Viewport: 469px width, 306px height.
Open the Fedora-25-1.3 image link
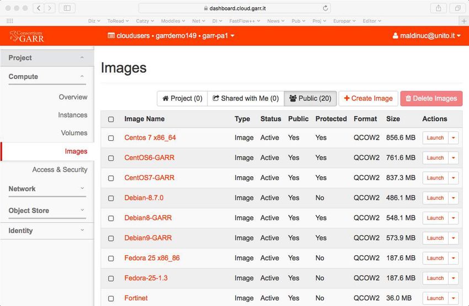pyautogui.click(x=146, y=278)
